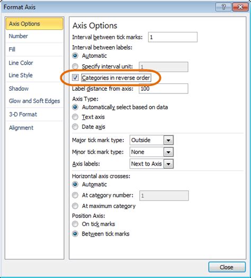Viewport: 251px width, 278px height.
Task: Open Major tick mark type dropdown
Action: pyautogui.click(x=168, y=140)
